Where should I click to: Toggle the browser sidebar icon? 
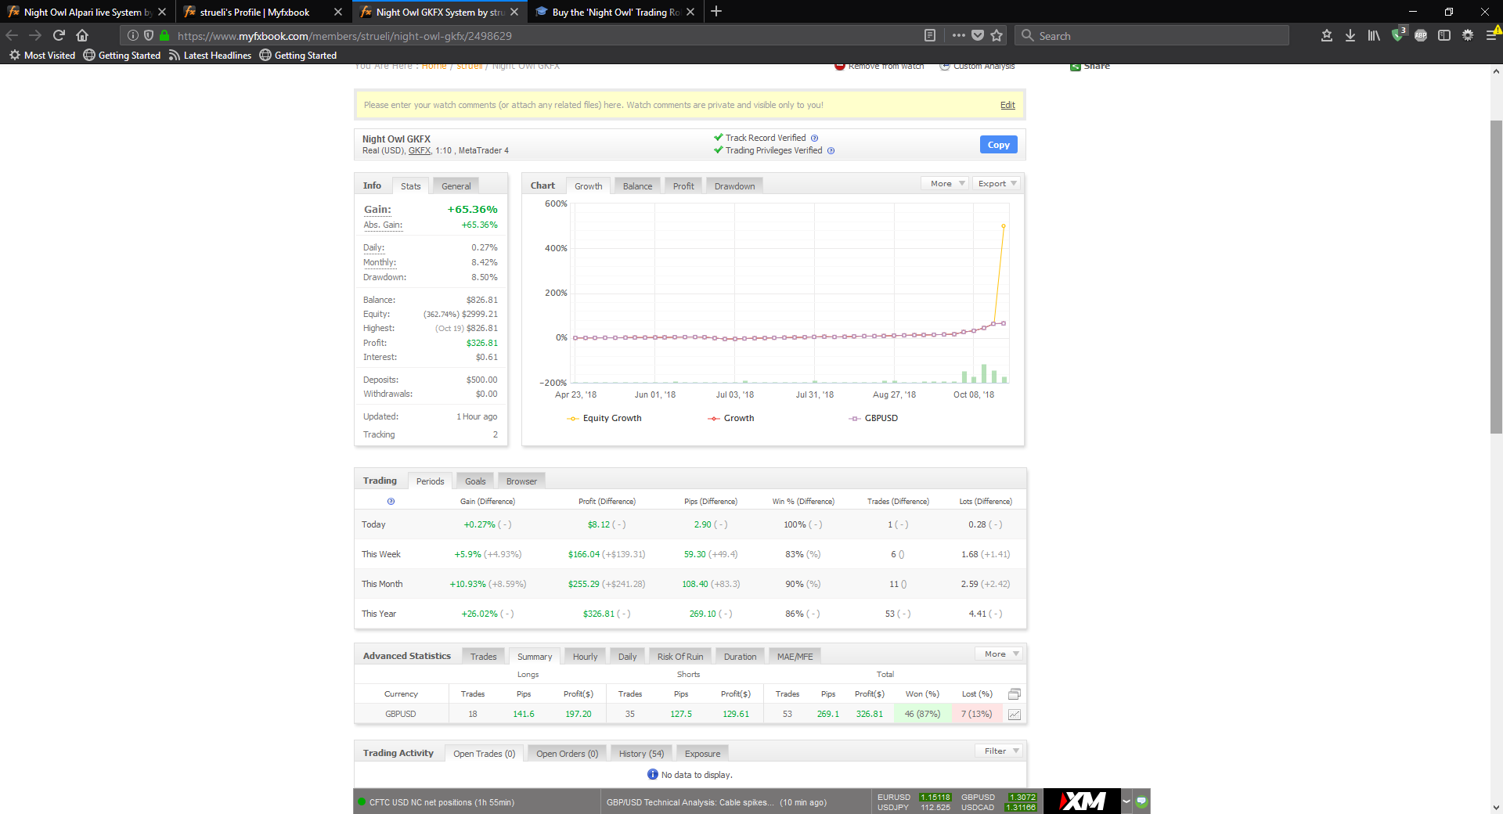[1444, 35]
